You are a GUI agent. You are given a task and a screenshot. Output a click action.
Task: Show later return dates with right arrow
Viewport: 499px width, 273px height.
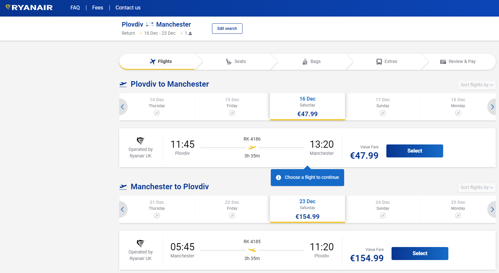492,209
